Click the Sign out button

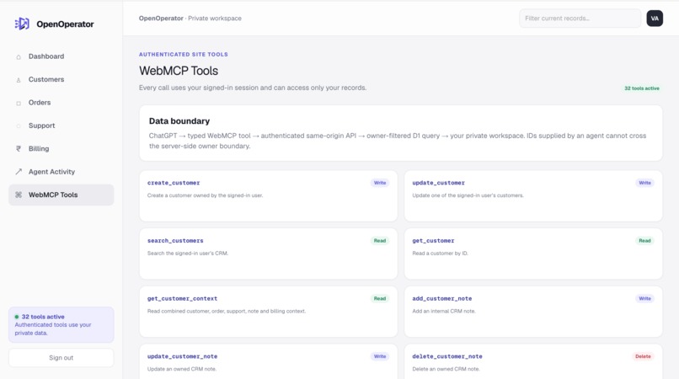[x=61, y=358]
